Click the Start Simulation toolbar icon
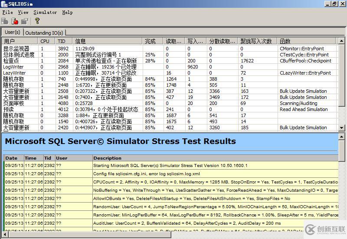347x239 pixels. [5, 21]
